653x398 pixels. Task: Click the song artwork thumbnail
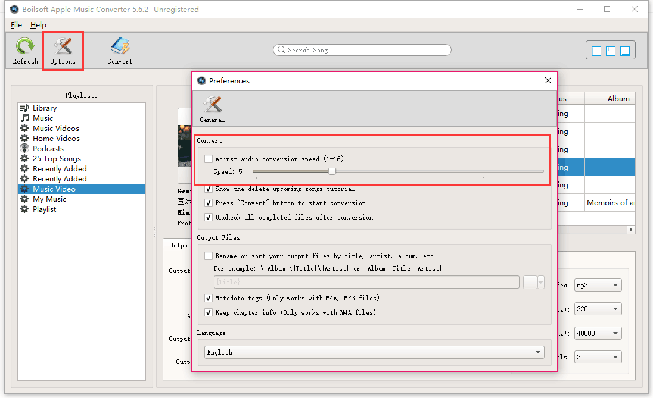pos(185,146)
